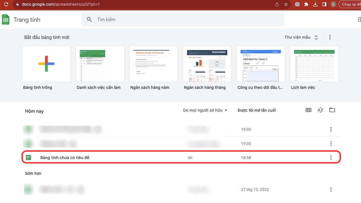Open the file picker folder icon

[332, 110]
